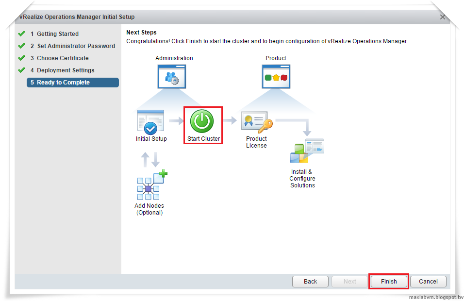
Task: Select step 5 Ready to Complete
Action: (x=73, y=83)
